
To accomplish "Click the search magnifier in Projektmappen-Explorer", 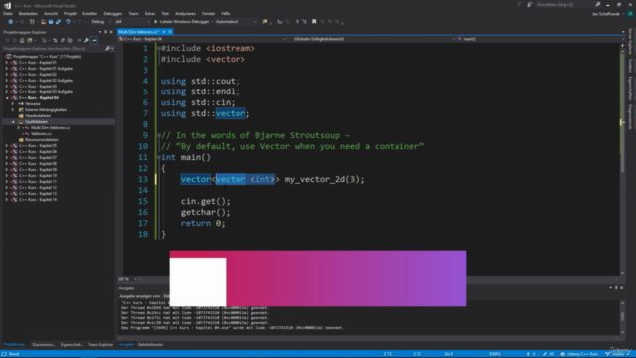I will tap(108, 49).
